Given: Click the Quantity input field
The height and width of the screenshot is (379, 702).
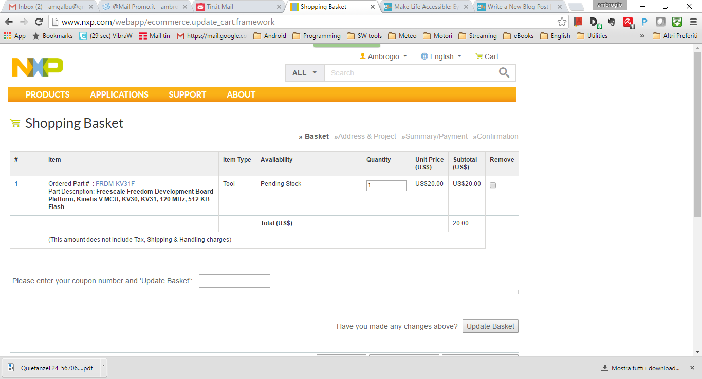Looking at the screenshot, I should pos(386,185).
